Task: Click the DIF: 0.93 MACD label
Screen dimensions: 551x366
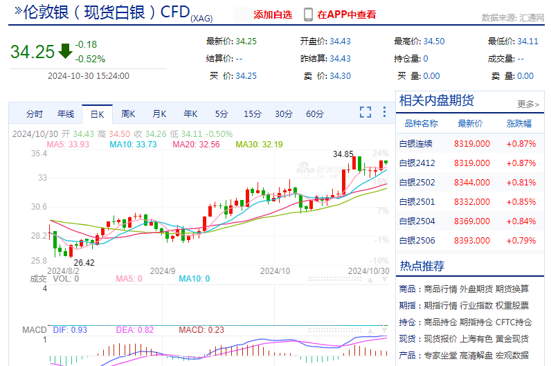Action: pos(70,330)
